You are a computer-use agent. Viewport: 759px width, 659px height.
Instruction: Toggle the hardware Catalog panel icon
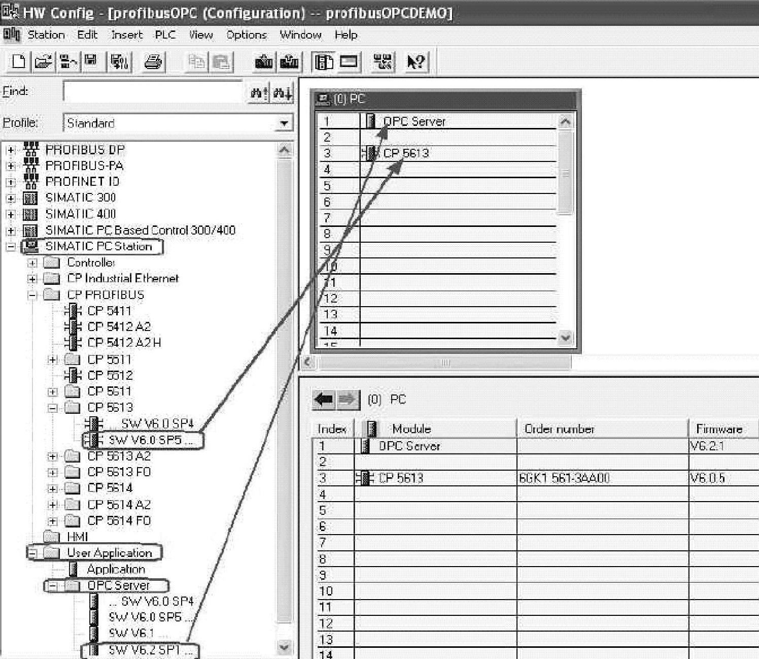324,62
